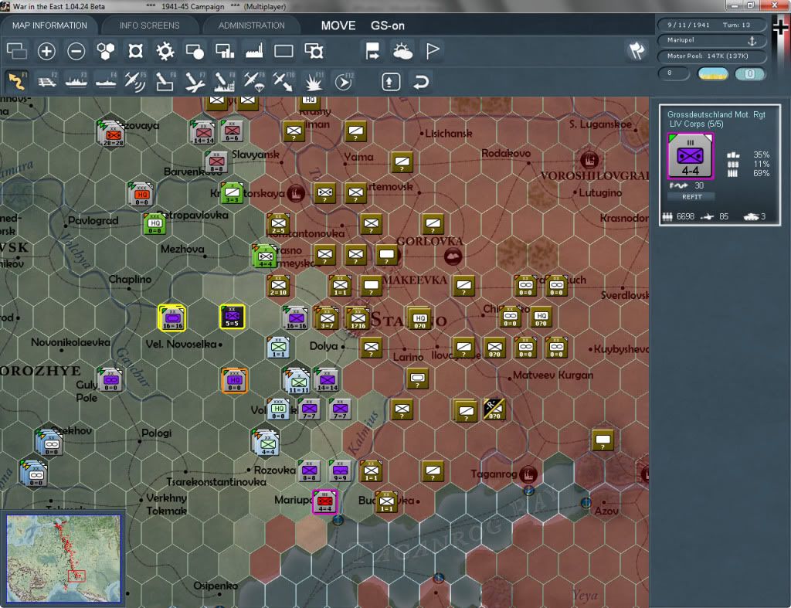Click the undo move arrow icon
This screenshot has height=608, width=791.
(x=421, y=82)
